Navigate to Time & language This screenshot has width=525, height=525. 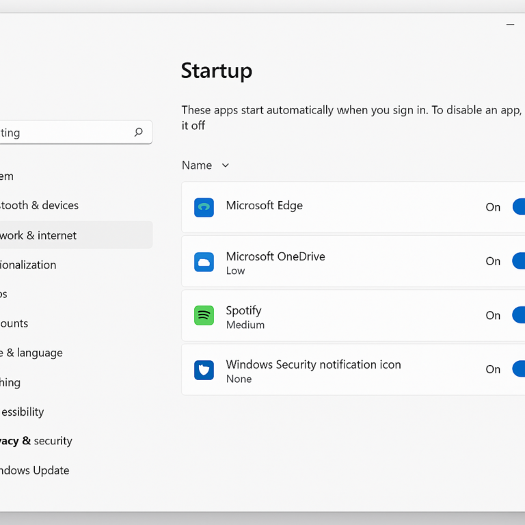[x=31, y=353]
